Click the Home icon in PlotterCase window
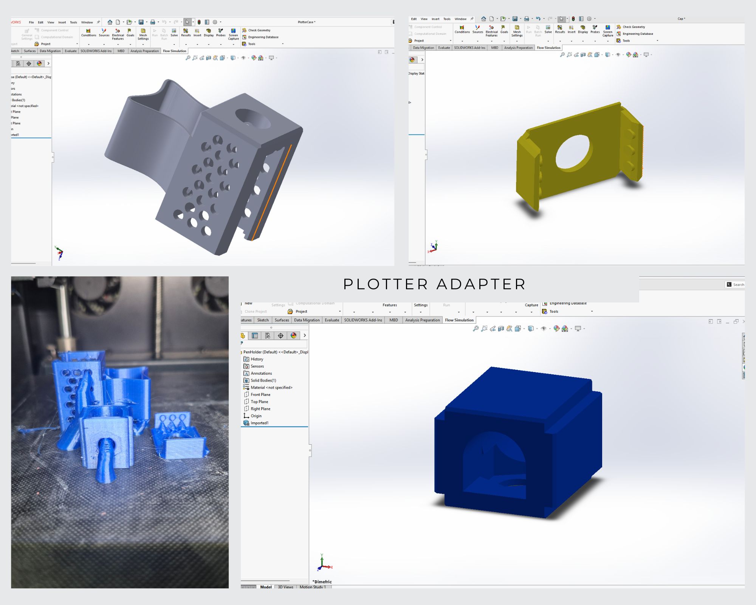 (x=110, y=22)
